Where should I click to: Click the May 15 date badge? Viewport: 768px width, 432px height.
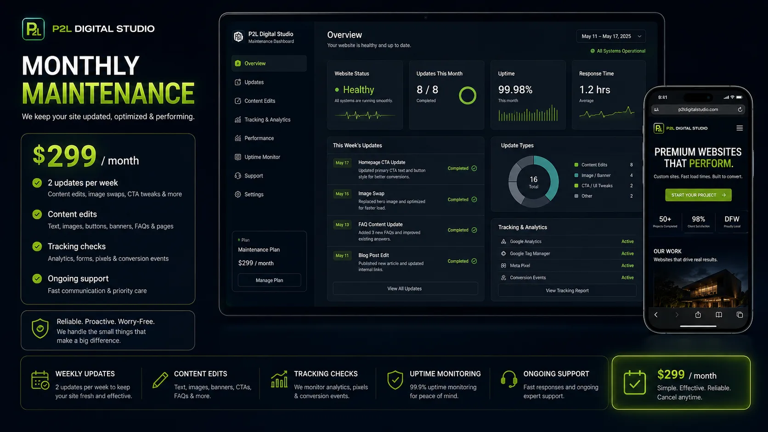[342, 194]
